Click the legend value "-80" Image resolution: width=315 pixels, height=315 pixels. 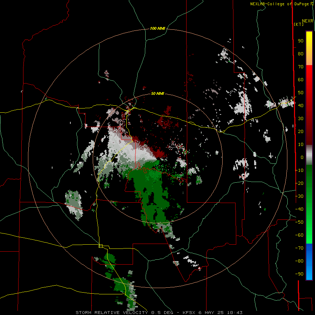[x=299, y=261]
